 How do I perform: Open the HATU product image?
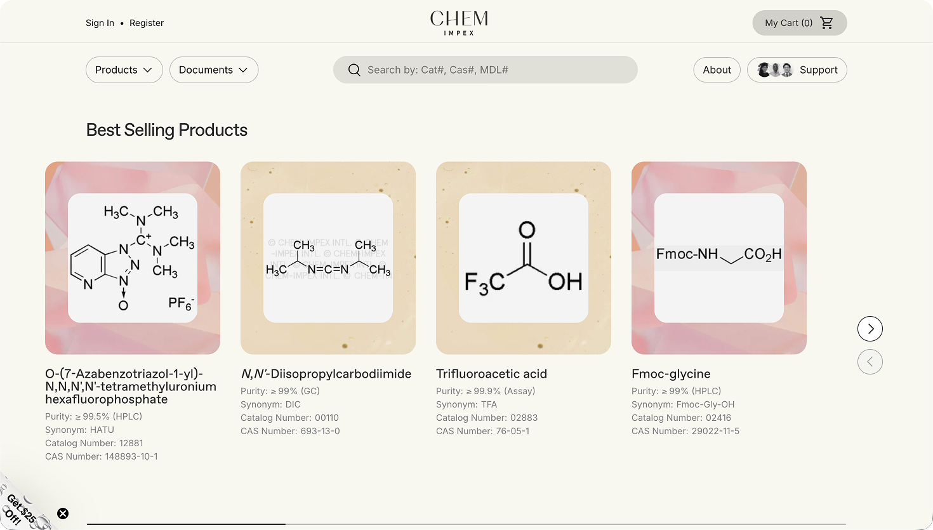tap(133, 258)
